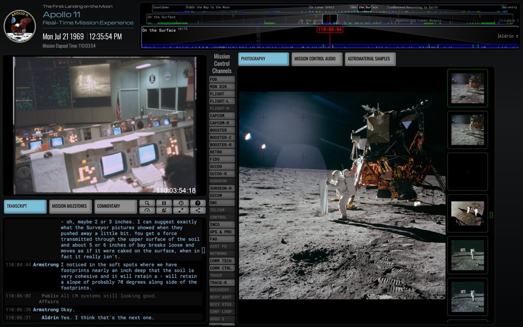Click the red 110:03:54 timeline marker

[x=330, y=30]
